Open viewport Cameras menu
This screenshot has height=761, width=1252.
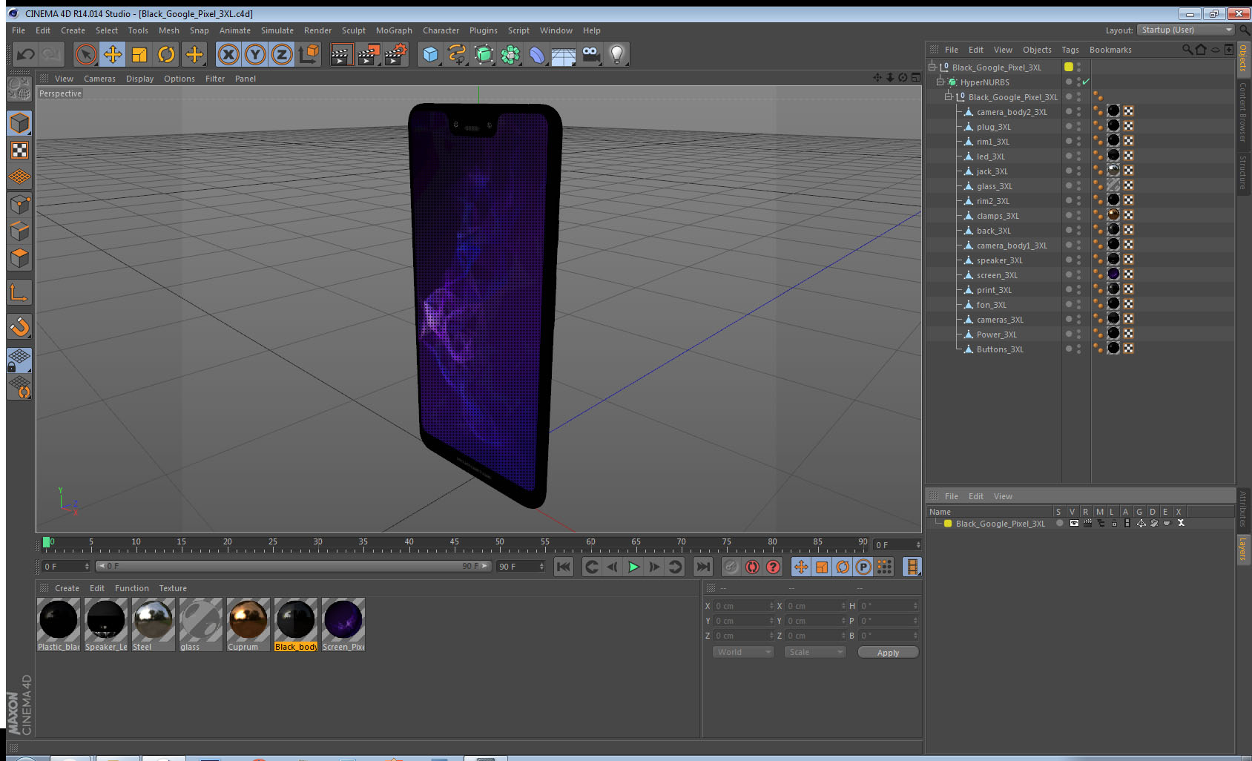coord(99,79)
